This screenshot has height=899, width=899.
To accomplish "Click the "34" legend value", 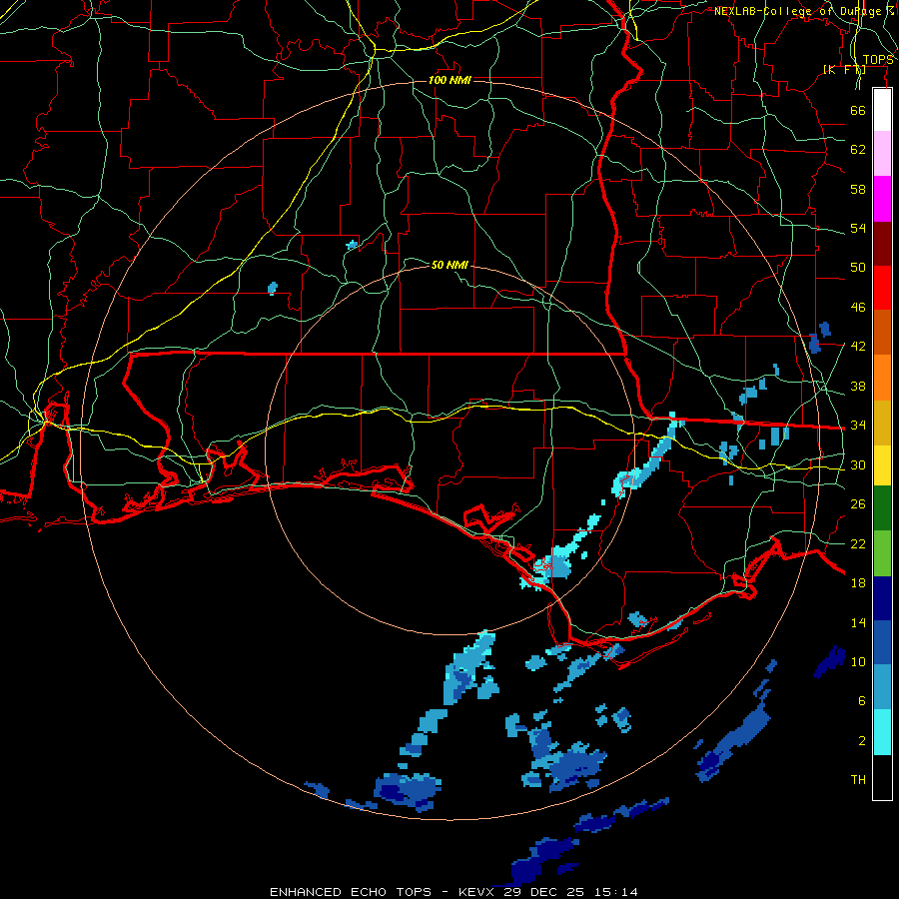I will pos(858,426).
